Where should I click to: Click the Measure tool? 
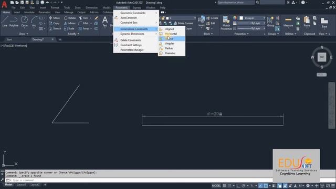pos(288,22)
